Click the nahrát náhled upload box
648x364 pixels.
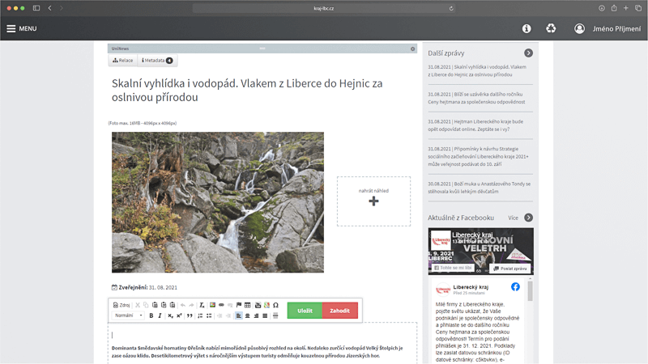click(x=373, y=201)
